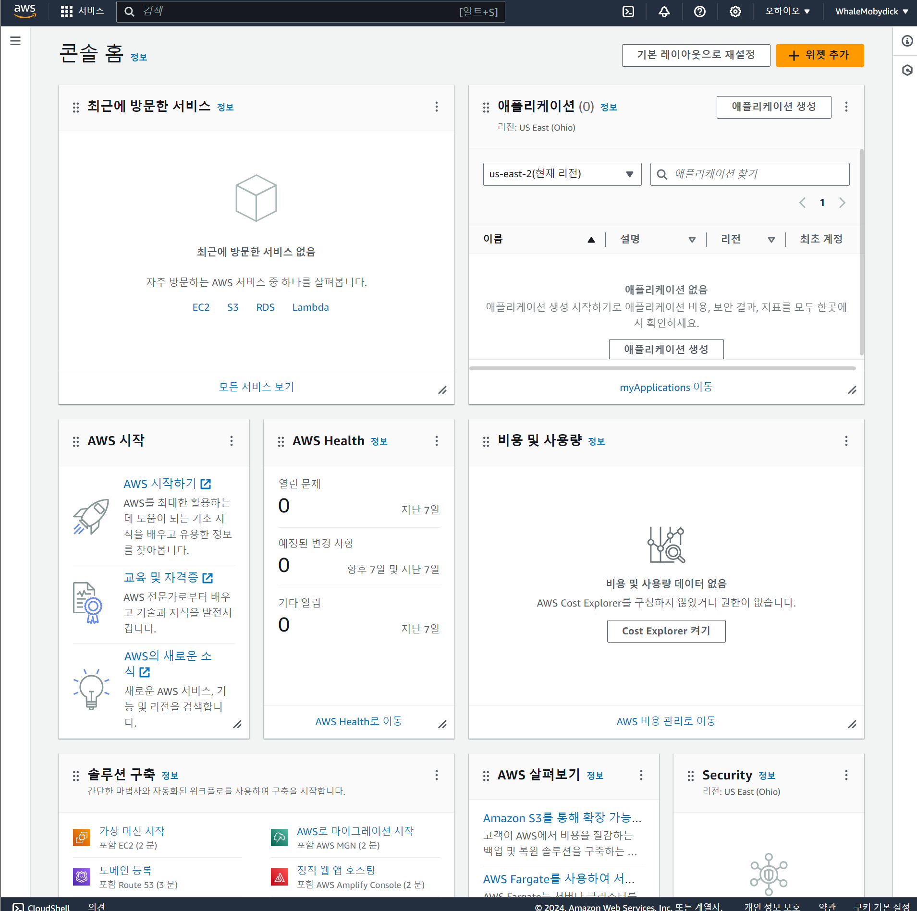Click the vertical scrollbar in 애플리케이션 widget
The height and width of the screenshot is (911, 917).
(x=861, y=252)
